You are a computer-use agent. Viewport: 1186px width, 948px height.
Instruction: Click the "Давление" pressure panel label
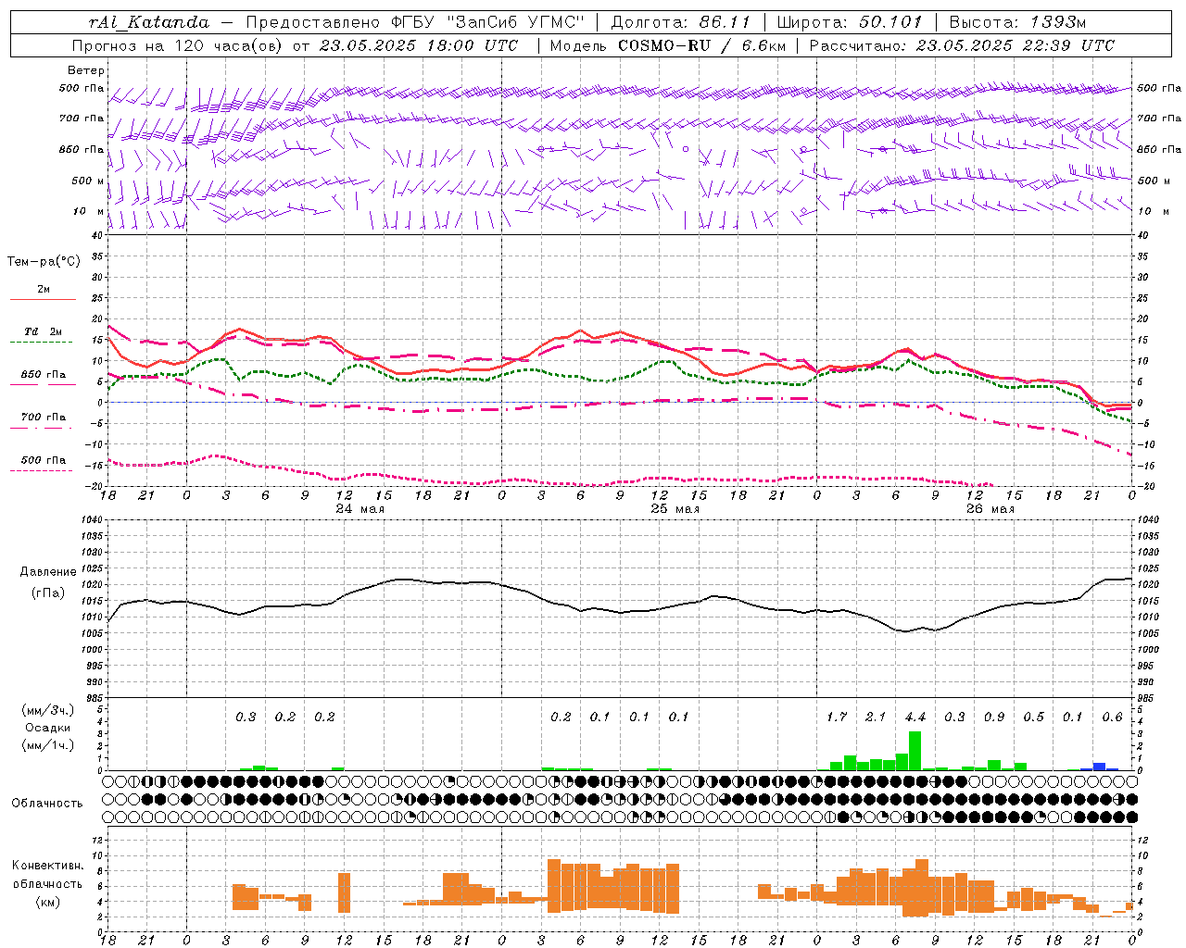pos(48,571)
